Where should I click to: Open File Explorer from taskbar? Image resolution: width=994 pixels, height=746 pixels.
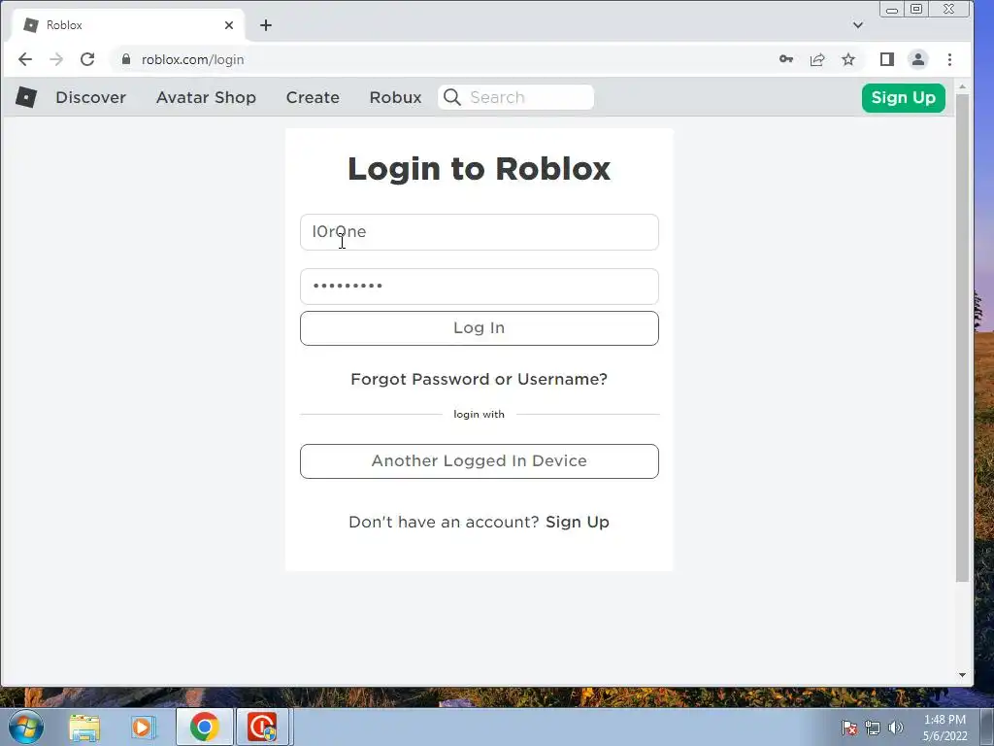point(84,727)
